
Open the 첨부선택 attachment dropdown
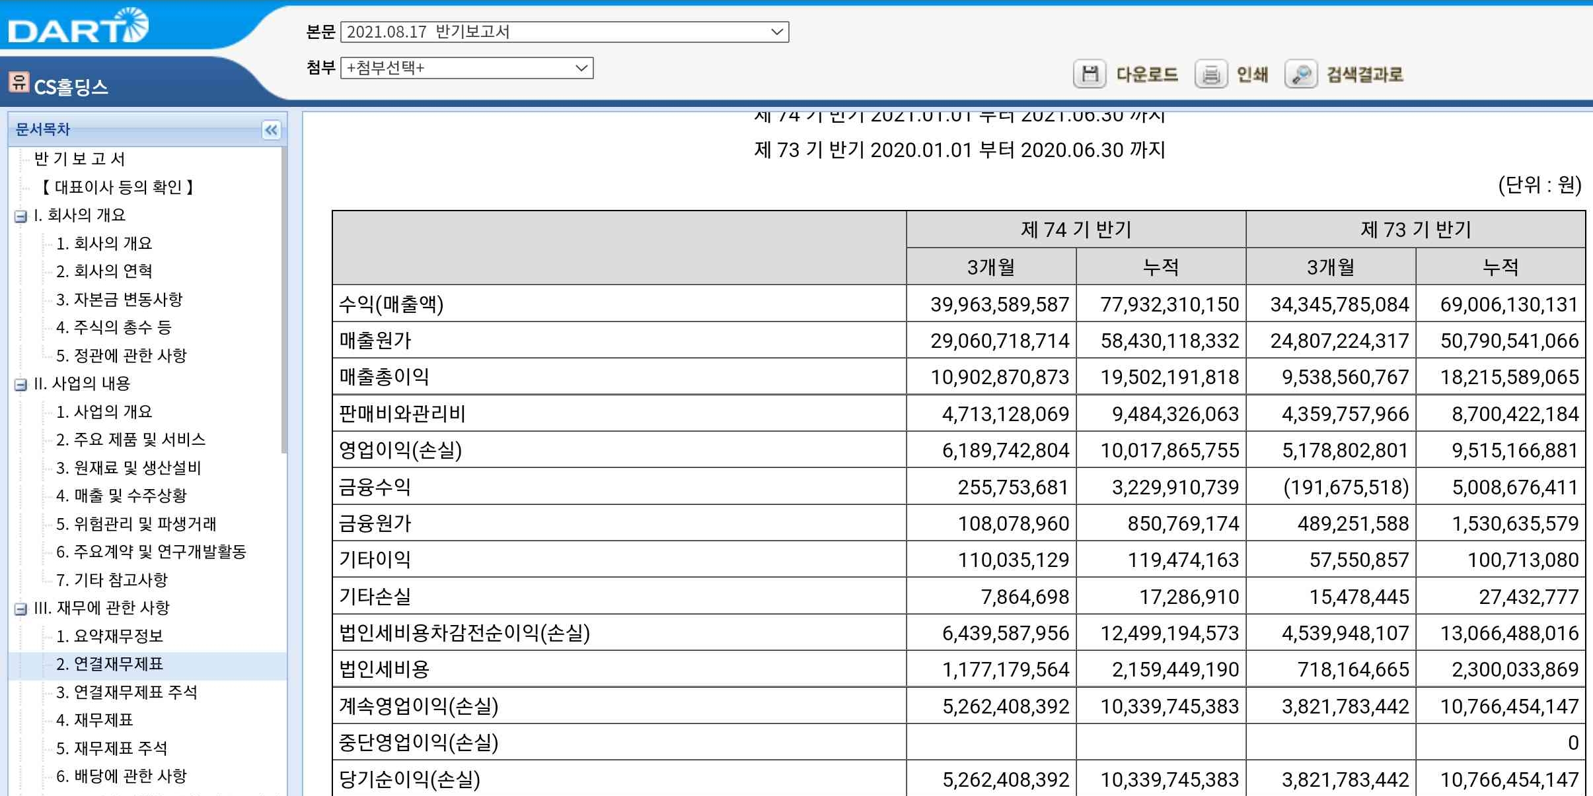466,68
